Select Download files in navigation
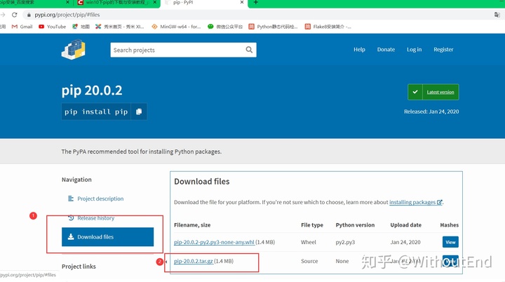This screenshot has width=505, height=282. coord(107,237)
